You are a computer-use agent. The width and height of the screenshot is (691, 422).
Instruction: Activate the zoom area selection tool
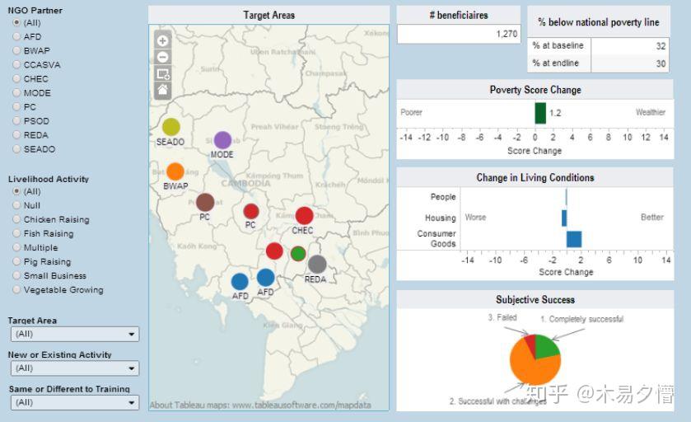click(x=162, y=73)
